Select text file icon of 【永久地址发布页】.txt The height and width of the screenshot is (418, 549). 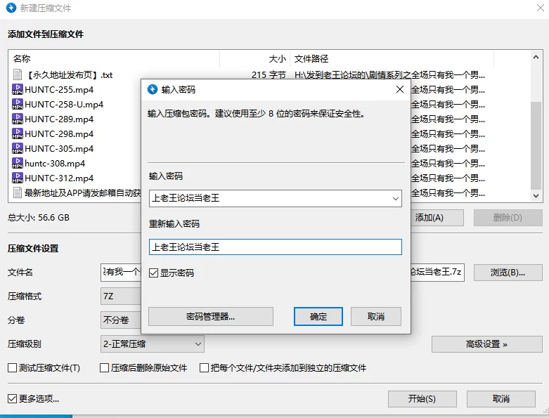[17, 74]
